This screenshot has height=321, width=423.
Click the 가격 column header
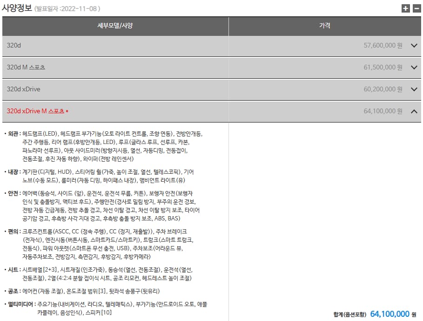tap(324, 26)
